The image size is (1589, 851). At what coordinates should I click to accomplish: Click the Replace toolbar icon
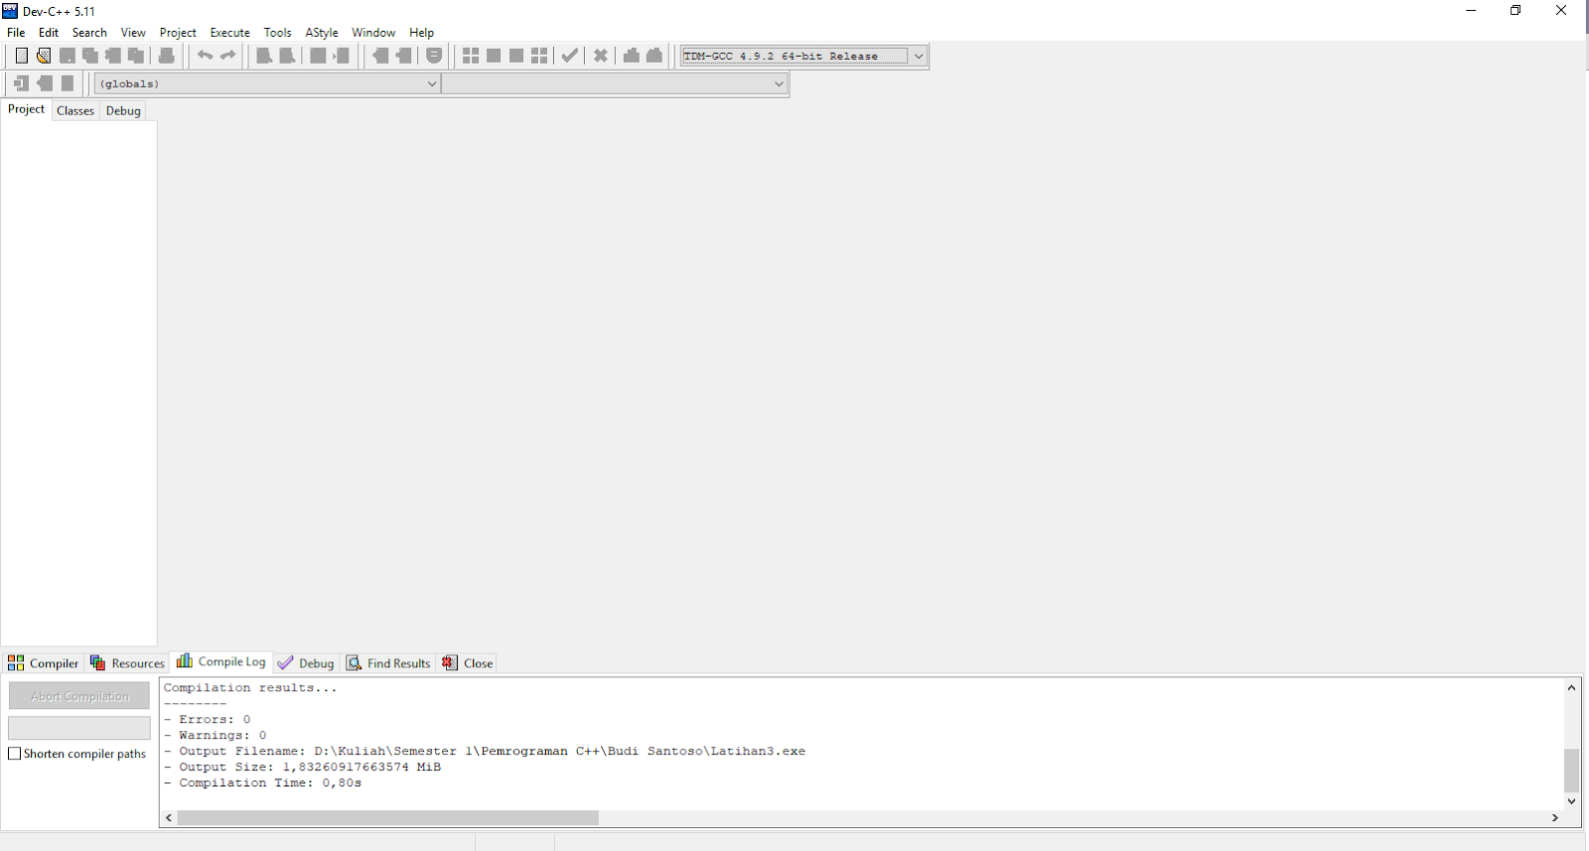[x=287, y=56]
